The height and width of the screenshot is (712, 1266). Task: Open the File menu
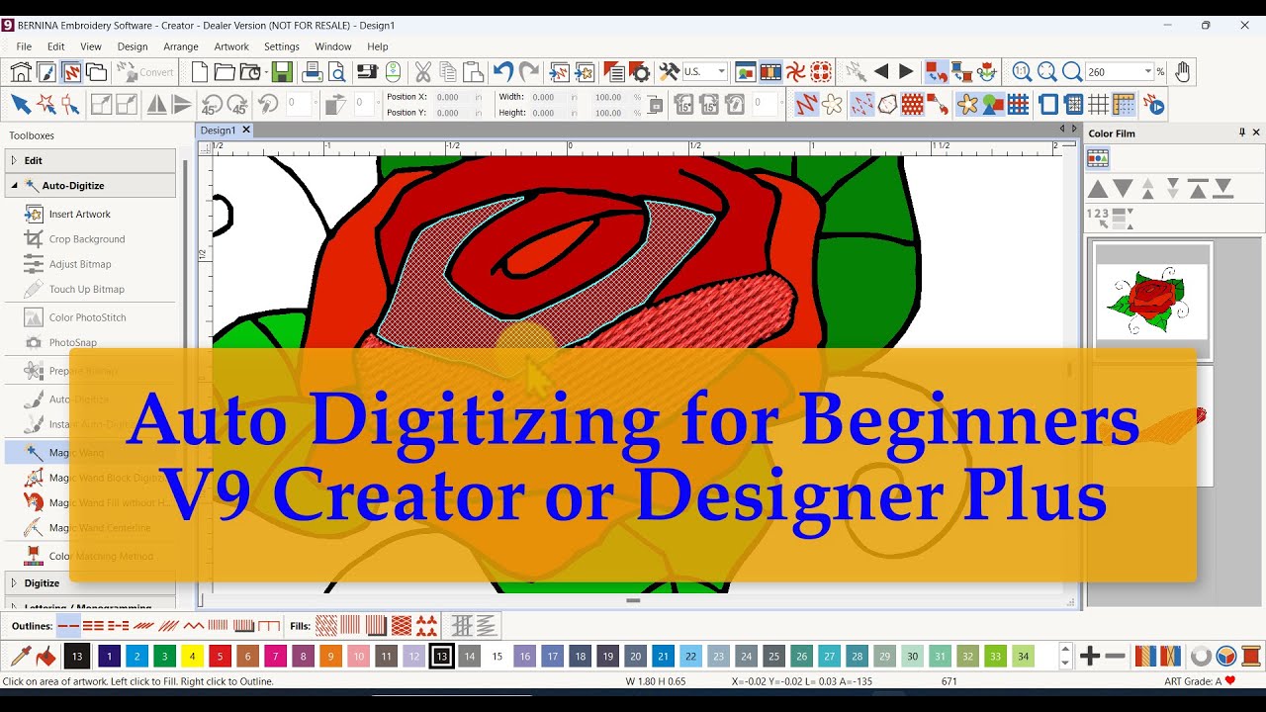tap(24, 46)
